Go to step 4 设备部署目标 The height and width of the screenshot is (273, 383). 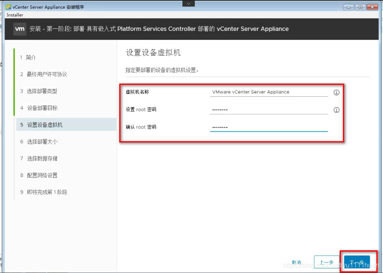coord(39,108)
